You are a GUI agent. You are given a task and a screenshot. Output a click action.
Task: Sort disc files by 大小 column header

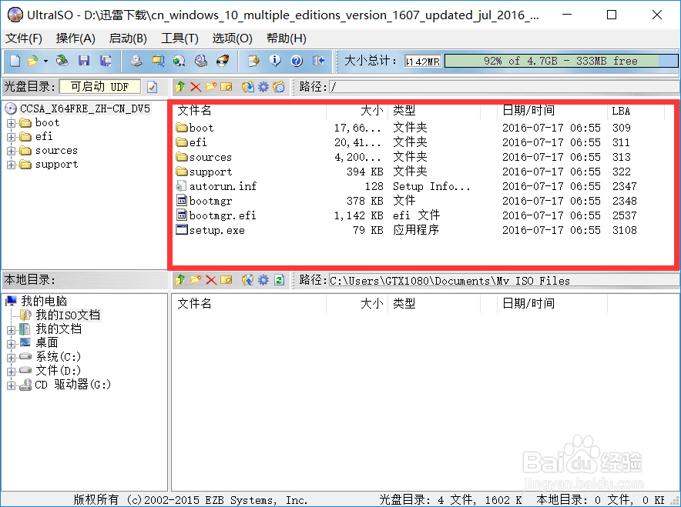[x=357, y=111]
